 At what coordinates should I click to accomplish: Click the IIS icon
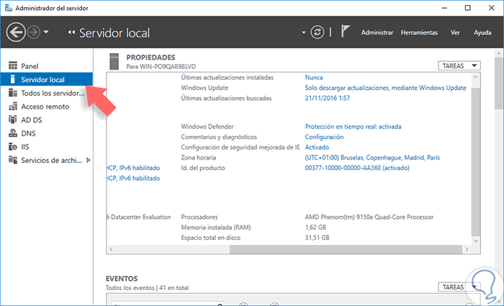13,147
